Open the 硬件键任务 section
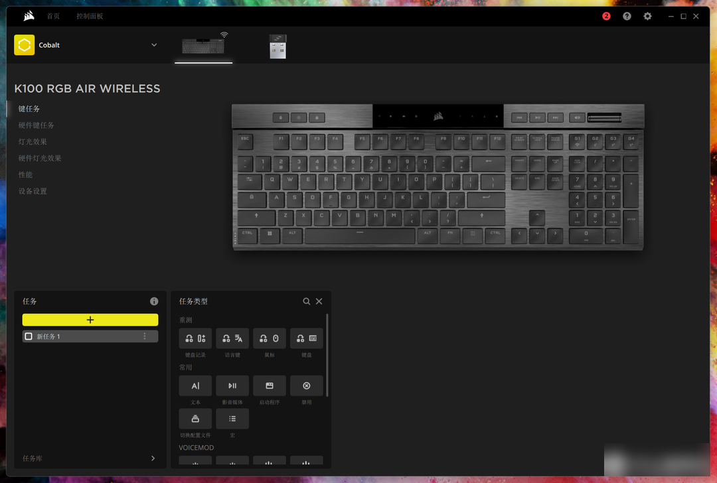Screen dimensions: 717x483 point(36,125)
